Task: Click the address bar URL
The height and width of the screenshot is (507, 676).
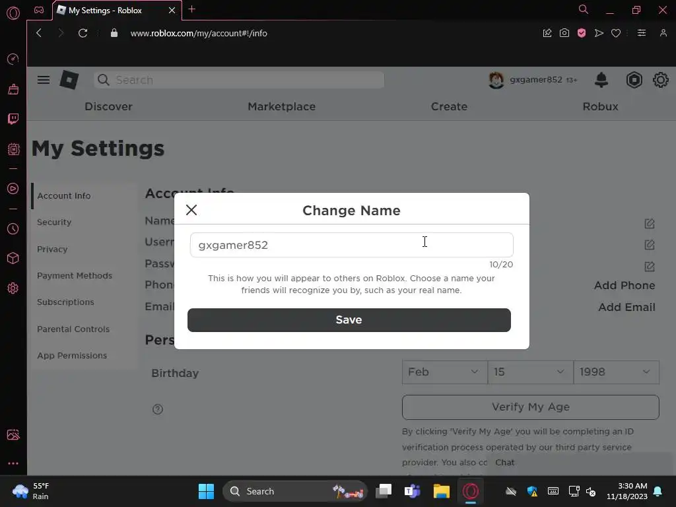Action: [x=199, y=33]
